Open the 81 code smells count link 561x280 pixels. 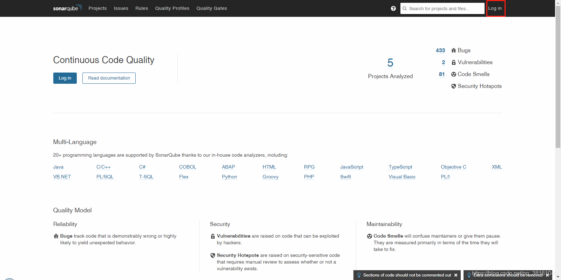[442, 74]
